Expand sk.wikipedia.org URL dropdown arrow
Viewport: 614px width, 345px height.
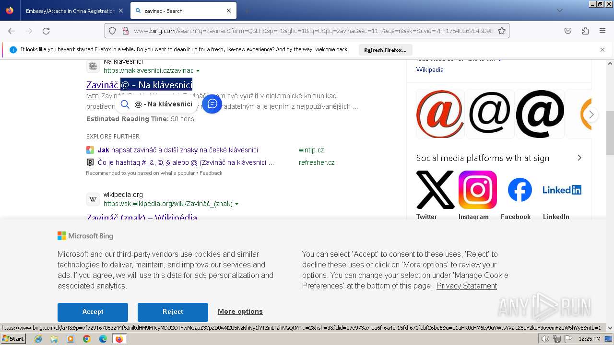tap(236, 204)
